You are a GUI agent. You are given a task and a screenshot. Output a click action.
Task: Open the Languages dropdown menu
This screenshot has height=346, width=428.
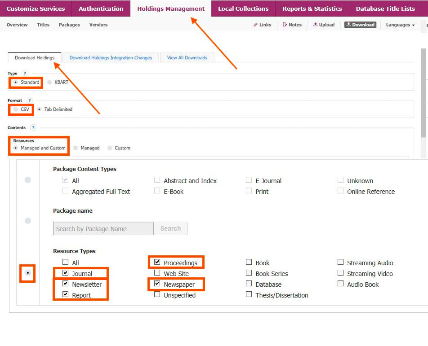(x=400, y=25)
